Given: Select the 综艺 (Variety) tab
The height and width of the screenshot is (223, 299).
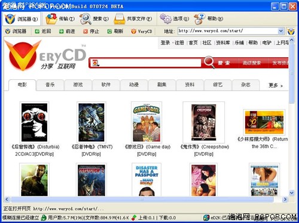Looking at the screenshot, I should [218, 85].
